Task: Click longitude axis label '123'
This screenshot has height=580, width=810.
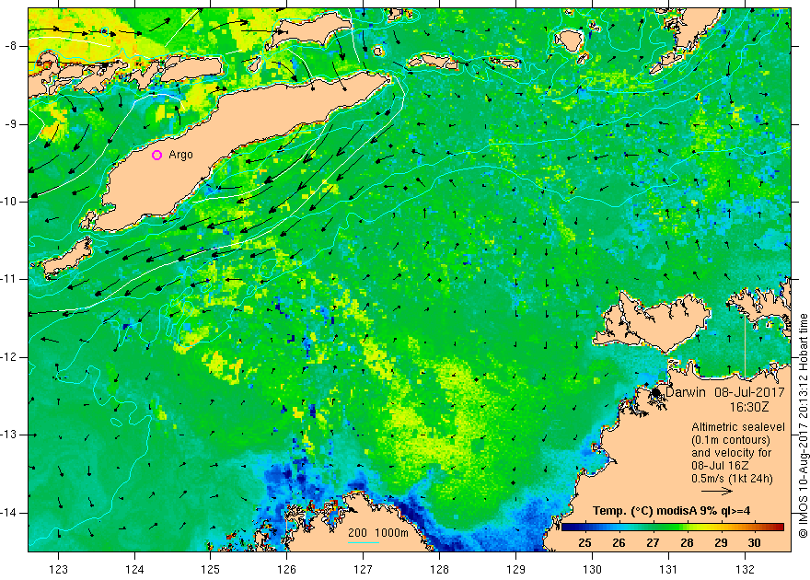Action: pyautogui.click(x=58, y=569)
